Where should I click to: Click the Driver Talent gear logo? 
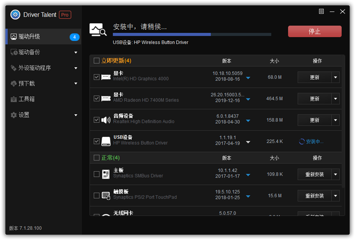pyautogui.click(x=15, y=15)
